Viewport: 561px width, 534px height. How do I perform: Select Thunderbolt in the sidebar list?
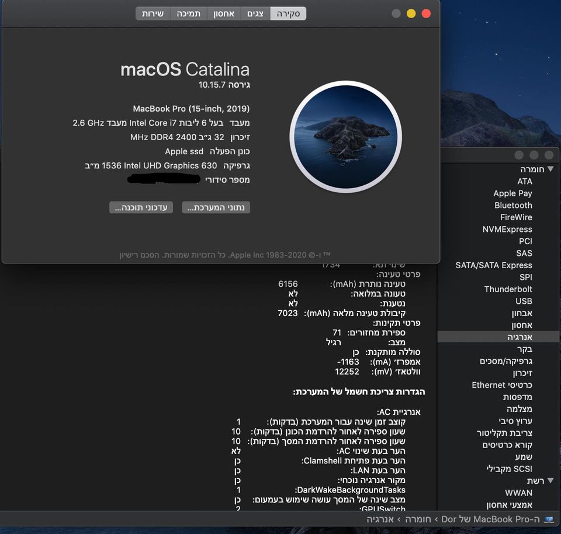[x=508, y=289]
